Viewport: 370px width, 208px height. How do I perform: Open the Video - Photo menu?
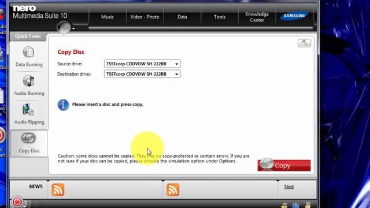(145, 17)
